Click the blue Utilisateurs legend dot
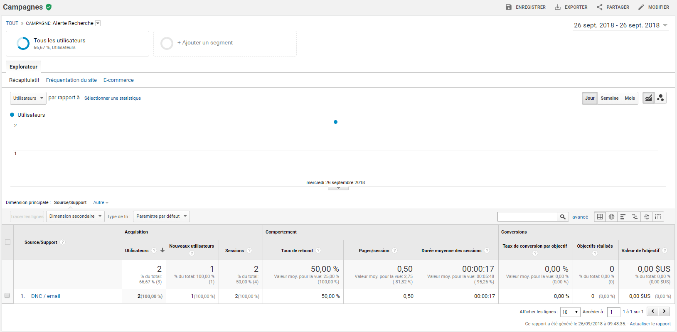Screen dimensions: 677x332 pyautogui.click(x=12, y=115)
